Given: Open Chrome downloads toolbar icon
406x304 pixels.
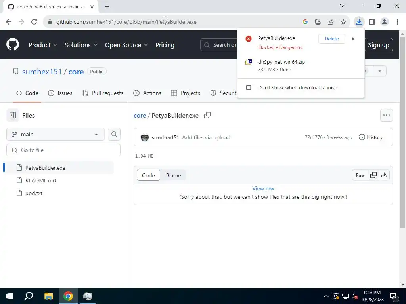Looking at the screenshot, I should 359,22.
